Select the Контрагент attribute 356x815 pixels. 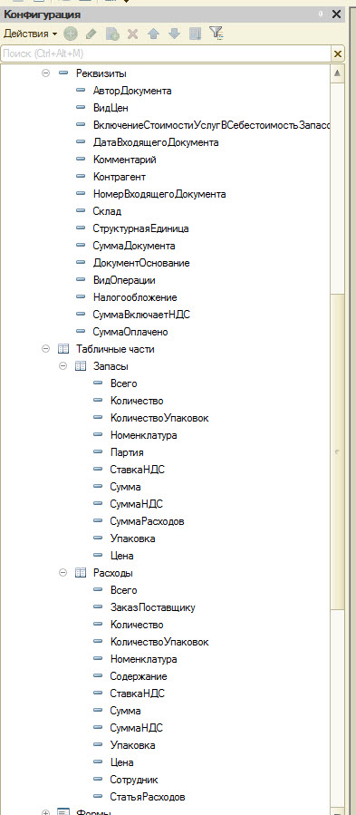point(120,177)
